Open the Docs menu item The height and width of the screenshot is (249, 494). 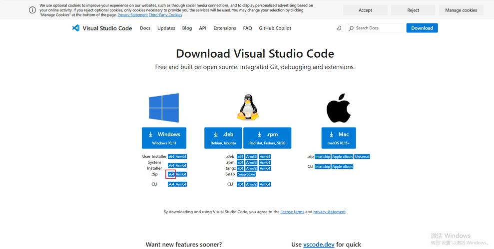click(145, 28)
